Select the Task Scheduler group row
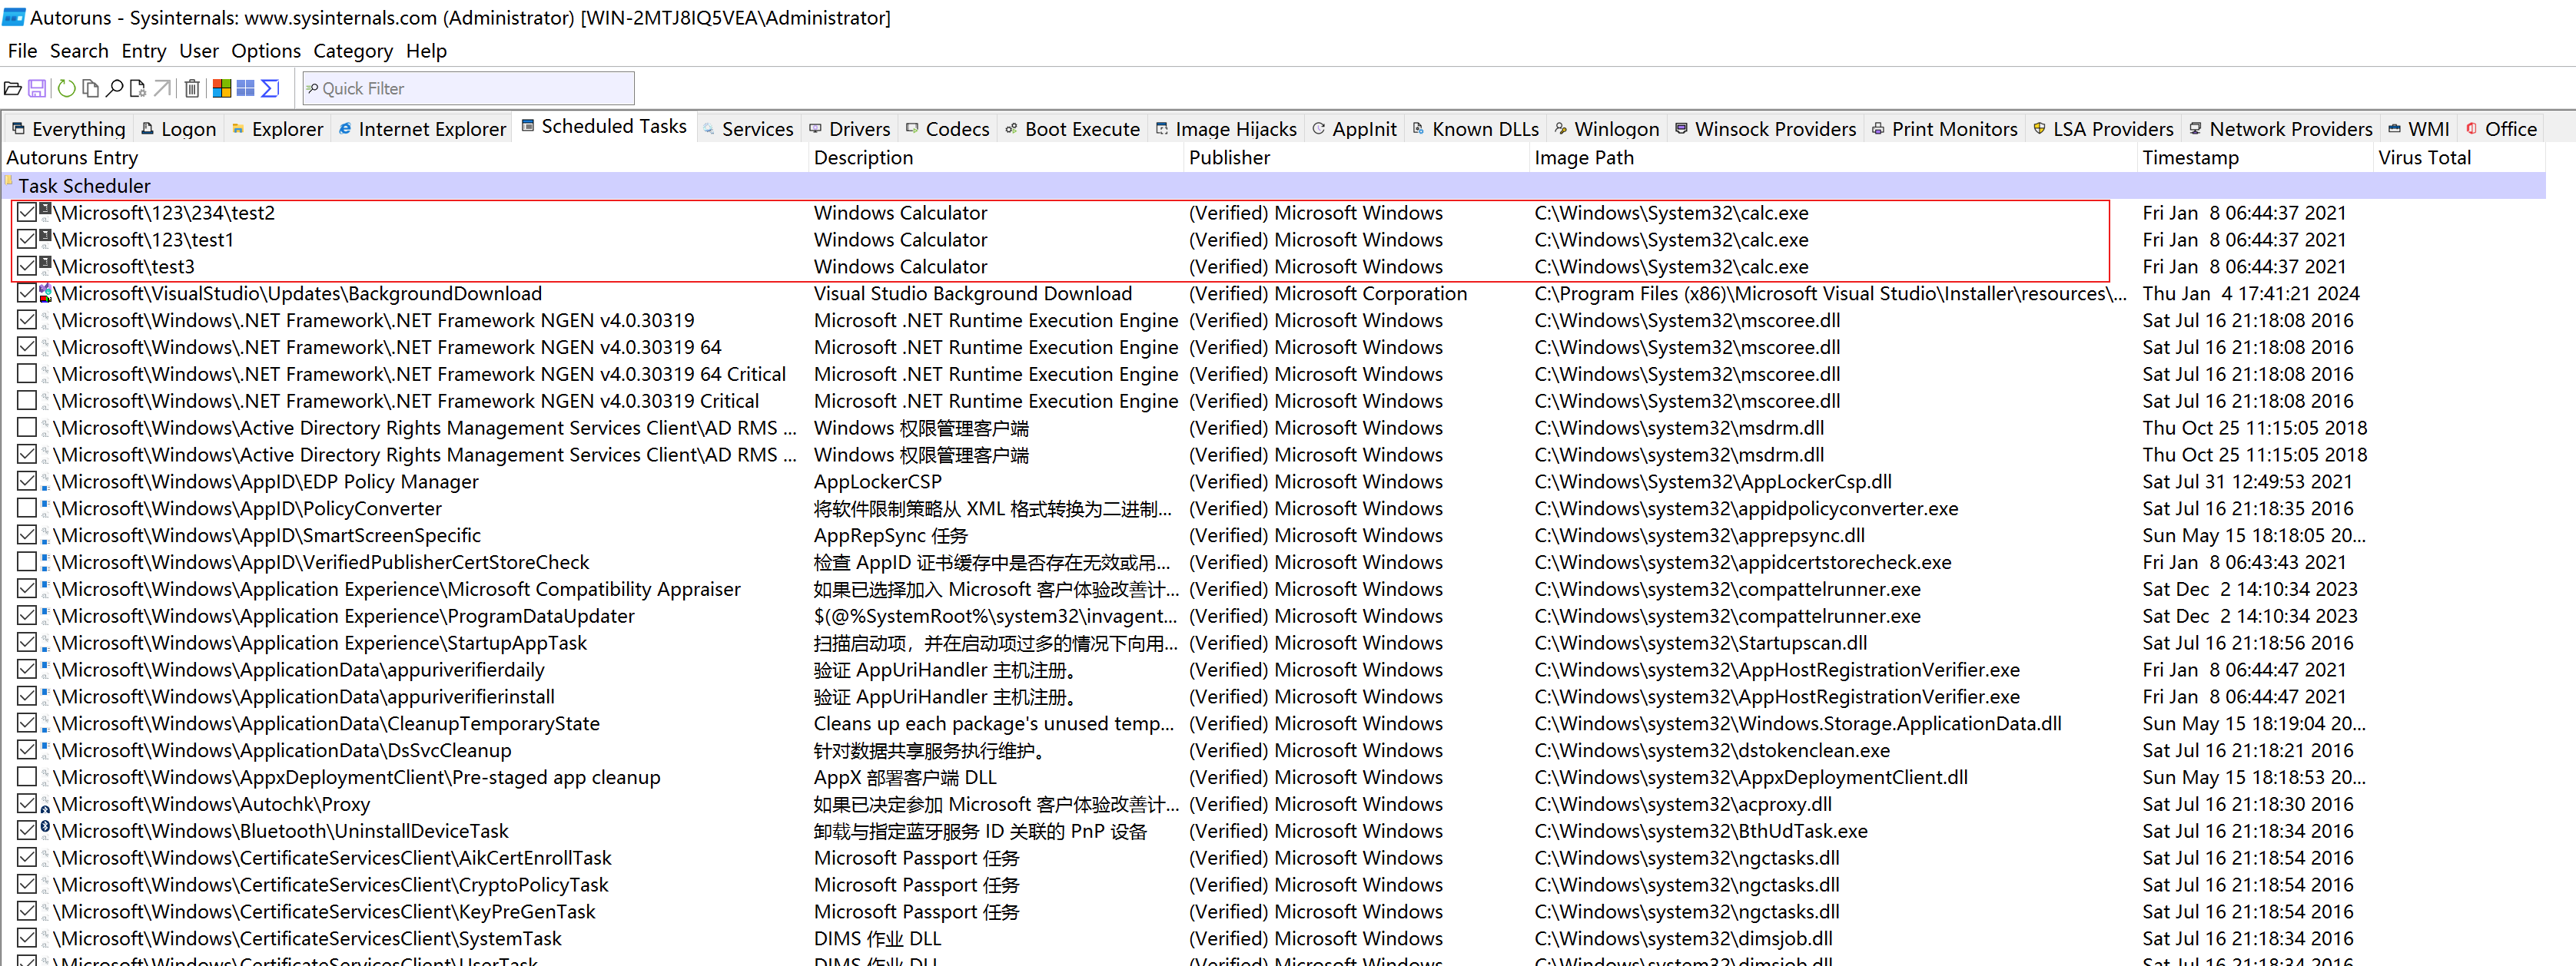The width and height of the screenshot is (2576, 966). point(1273,186)
